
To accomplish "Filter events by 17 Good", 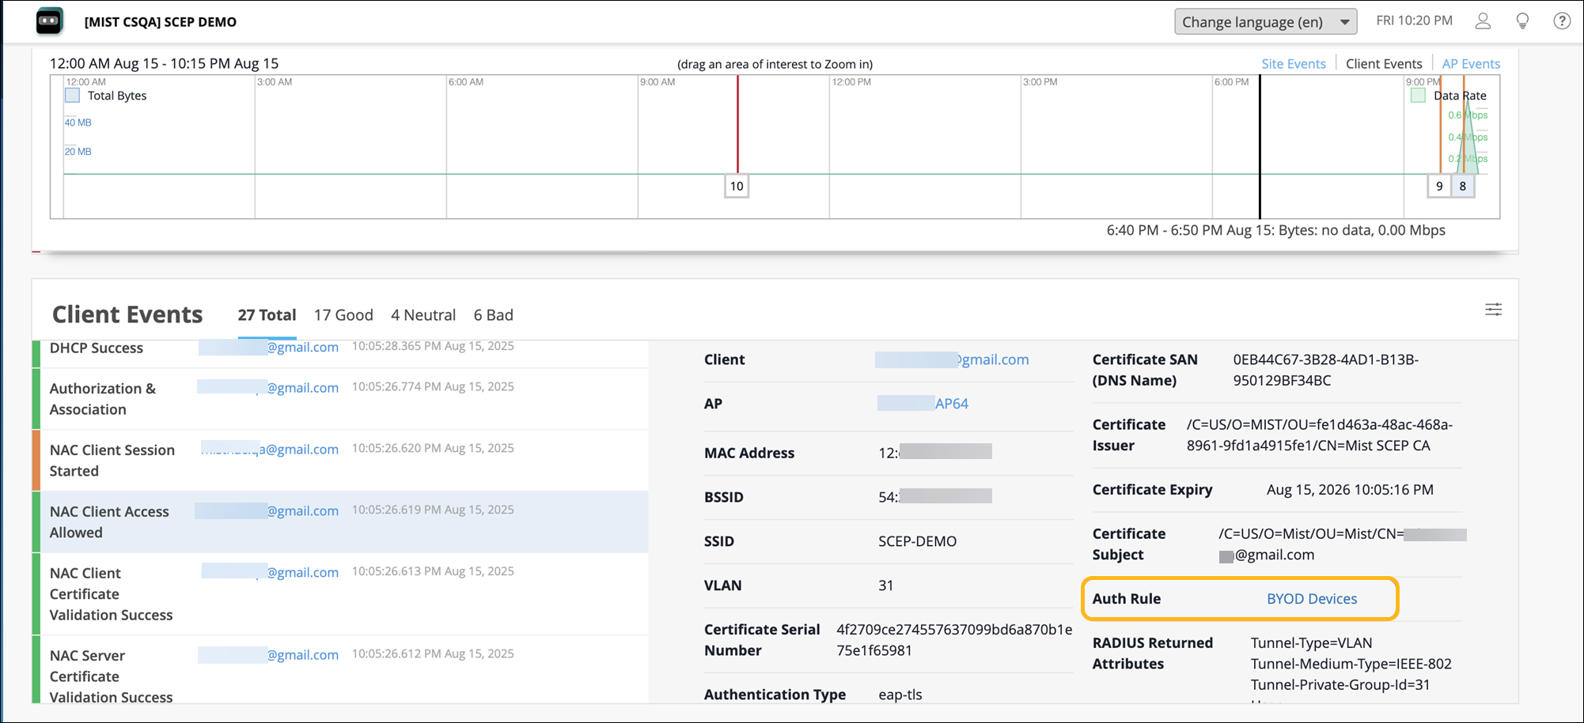I will tap(343, 315).
